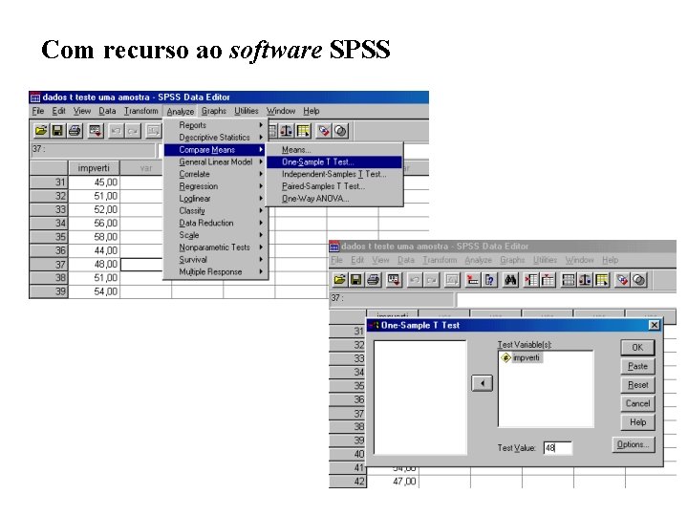Click the Use Sets circles icon in the right window
Viewport: 688px width, 516px height.
click(639, 279)
